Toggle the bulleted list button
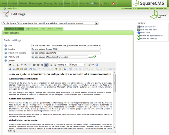Image resolution: width=169 pixels, height=135 pixels. tap(51, 65)
